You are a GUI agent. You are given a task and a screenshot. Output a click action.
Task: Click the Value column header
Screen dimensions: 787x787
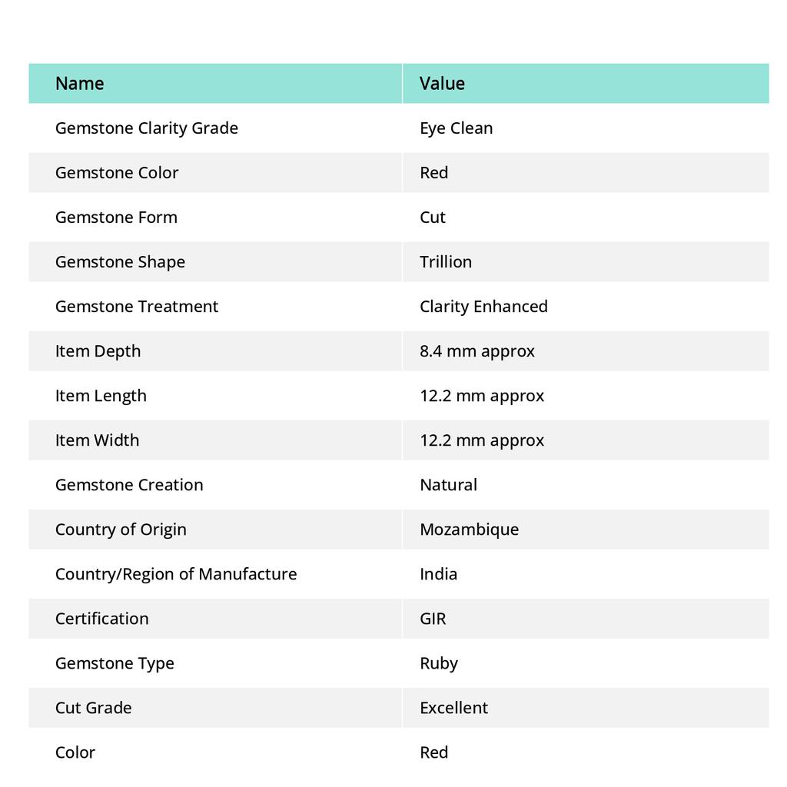pos(442,84)
